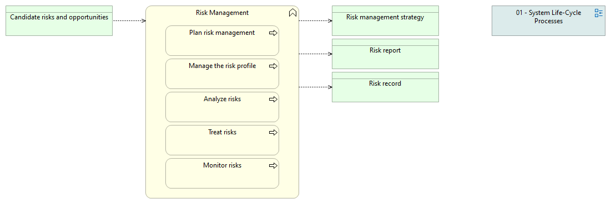Click process arrow icon on Treat risks

(x=273, y=132)
